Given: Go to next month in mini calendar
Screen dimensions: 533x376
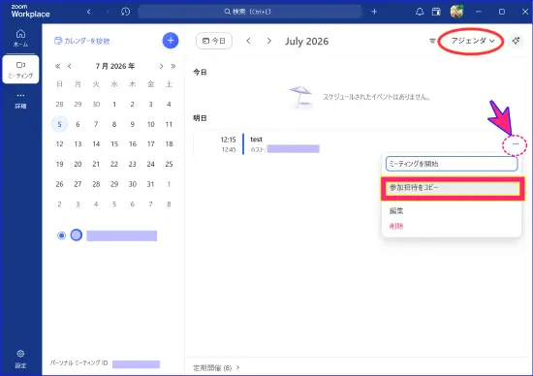Looking at the screenshot, I should (x=161, y=66).
